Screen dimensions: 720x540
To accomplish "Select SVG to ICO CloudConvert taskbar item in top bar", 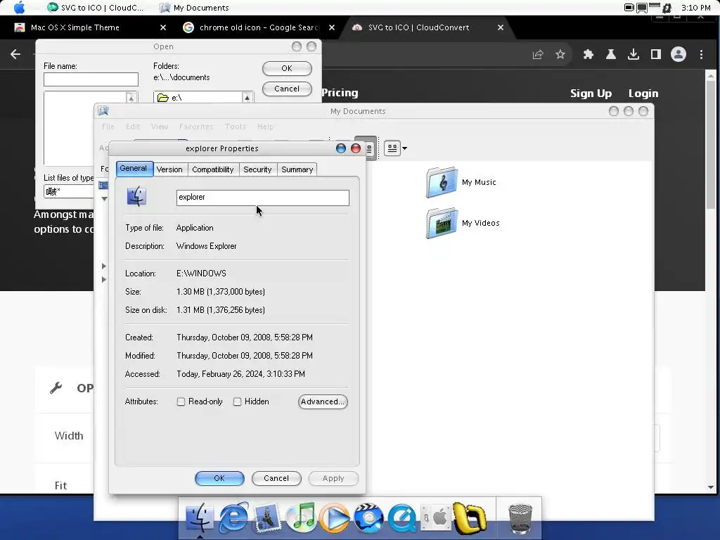I will 96,8.
